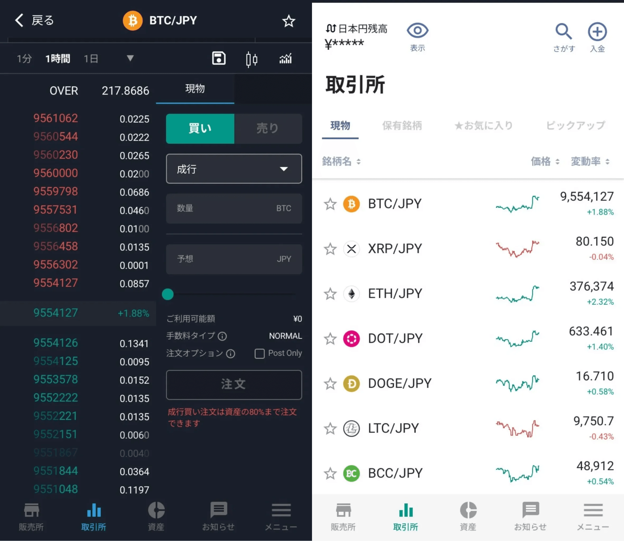Enable the Post Only checkbox
The image size is (624, 541).
(259, 353)
